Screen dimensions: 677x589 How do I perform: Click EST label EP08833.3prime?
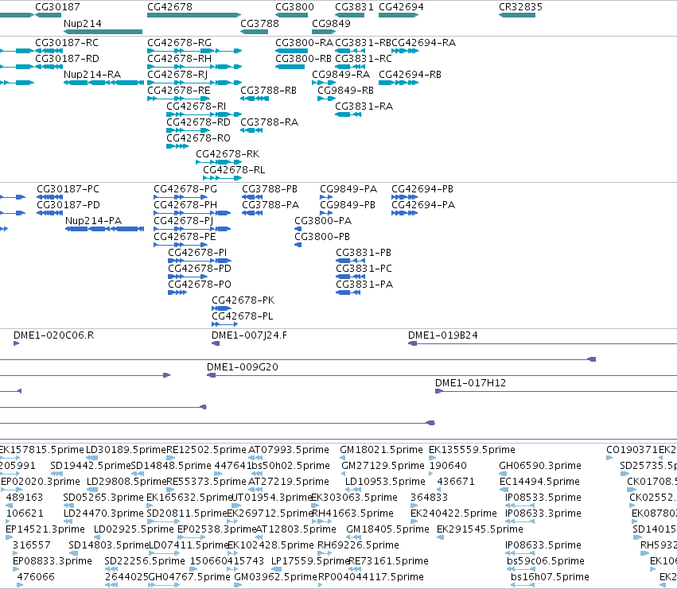[53, 561]
